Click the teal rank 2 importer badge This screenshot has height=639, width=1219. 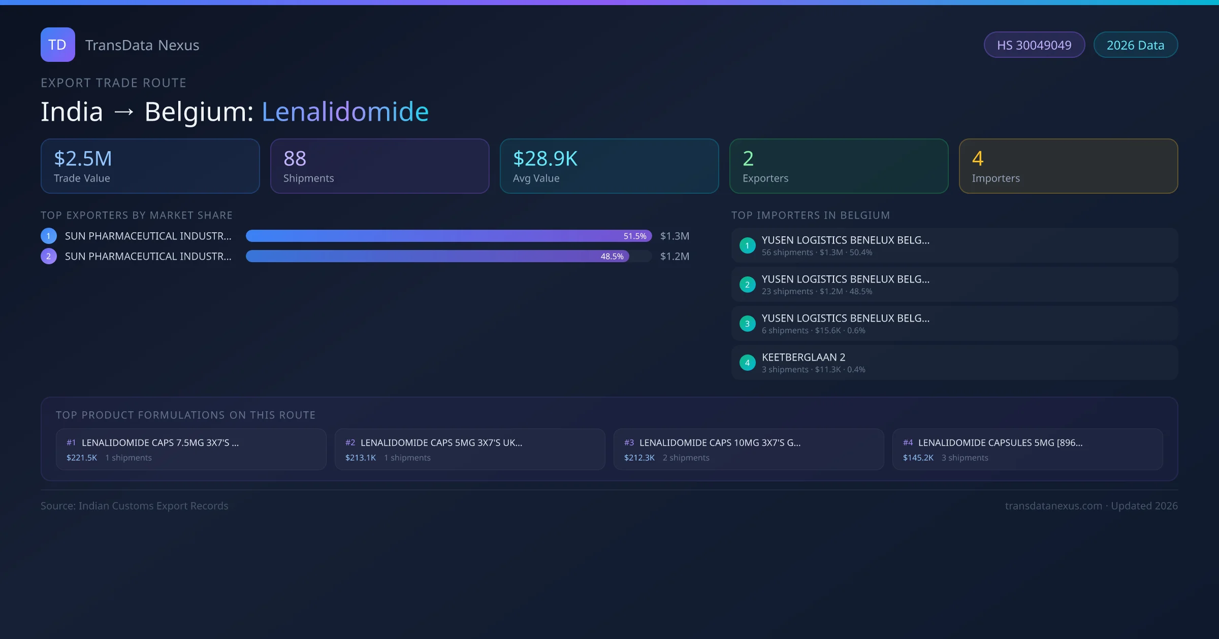(747, 285)
